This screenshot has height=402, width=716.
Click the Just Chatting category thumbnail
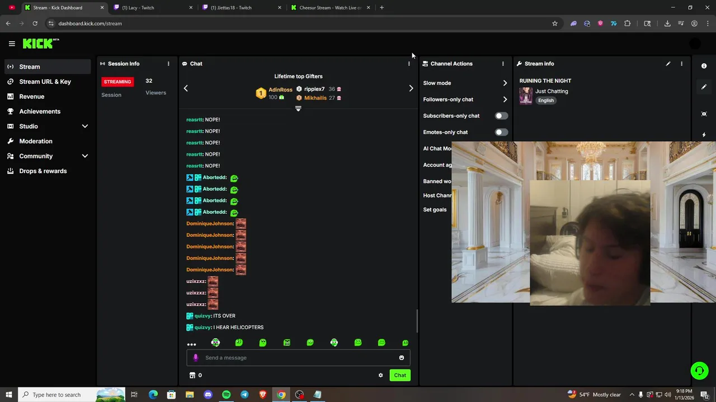[x=526, y=95]
